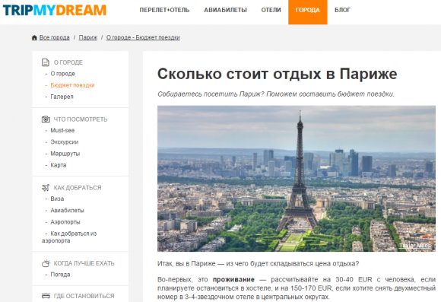
Task: Open the ПЕРЕЛЕТ+ОТЕЛЬ menu item
Action: 164,10
